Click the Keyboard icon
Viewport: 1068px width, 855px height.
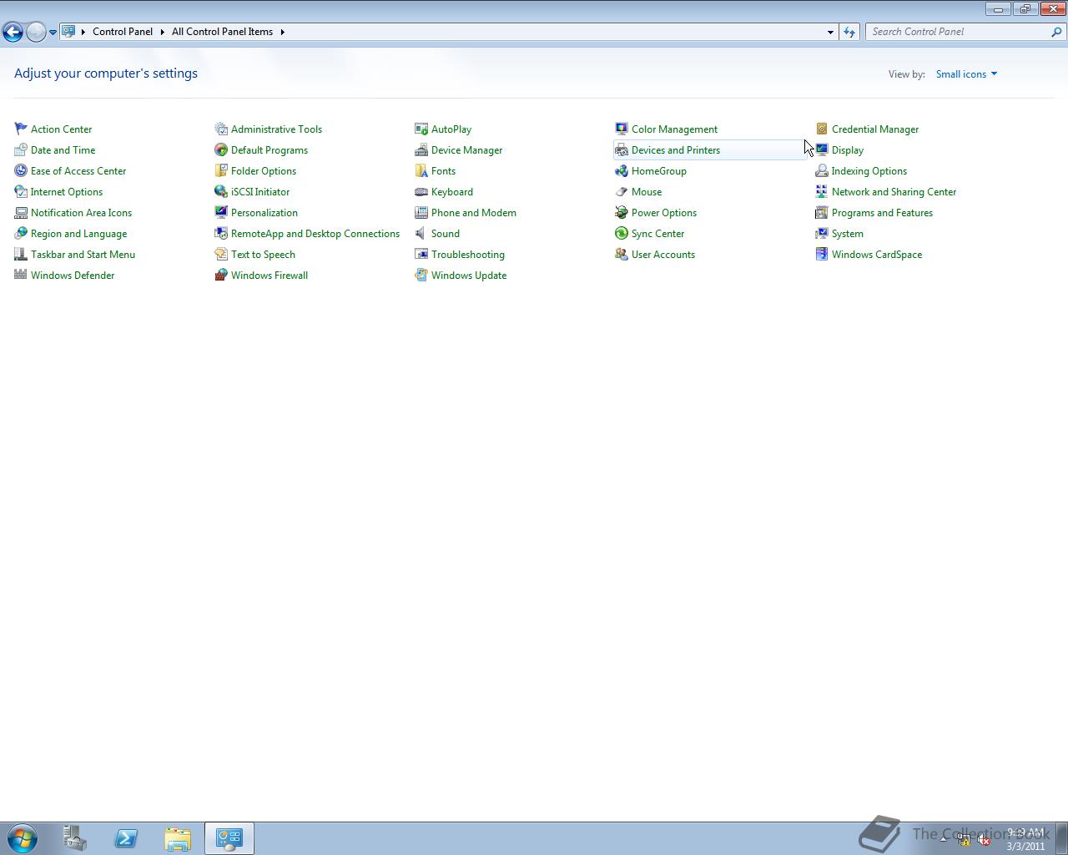click(421, 191)
